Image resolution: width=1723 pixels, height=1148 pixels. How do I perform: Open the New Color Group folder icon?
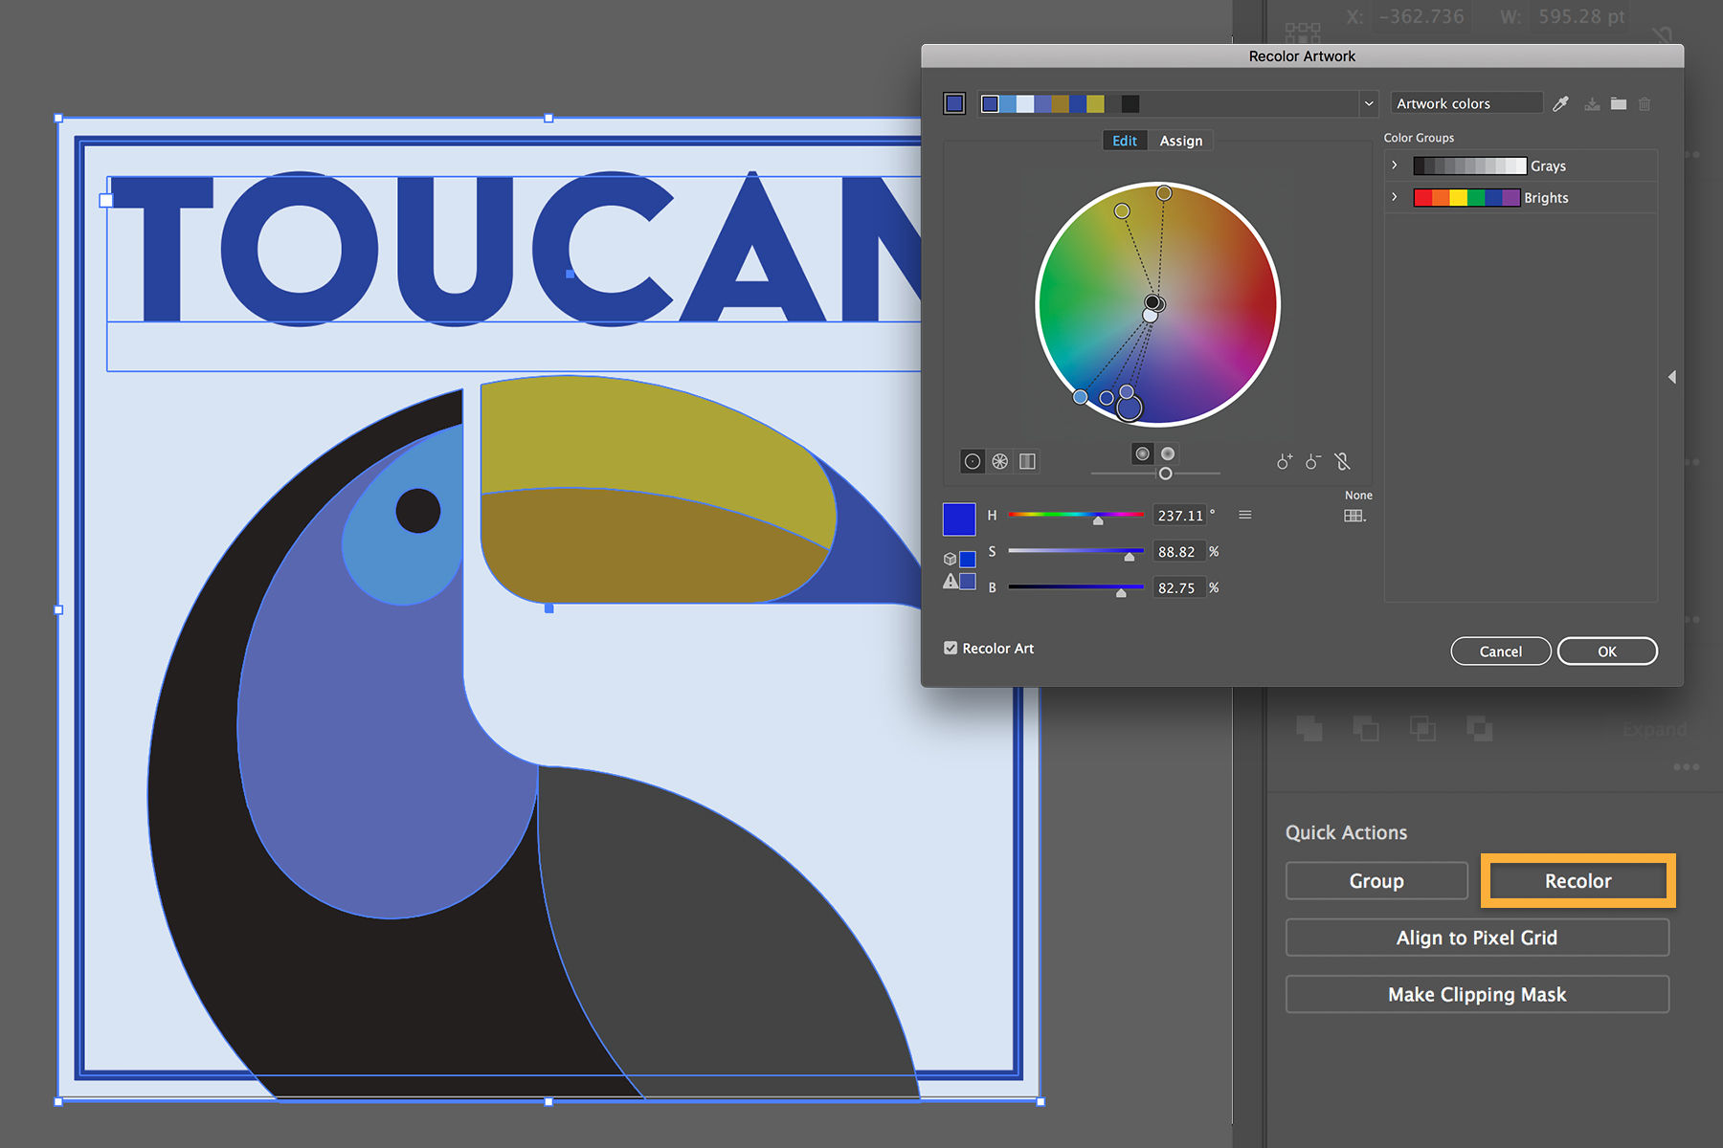coord(1619,103)
